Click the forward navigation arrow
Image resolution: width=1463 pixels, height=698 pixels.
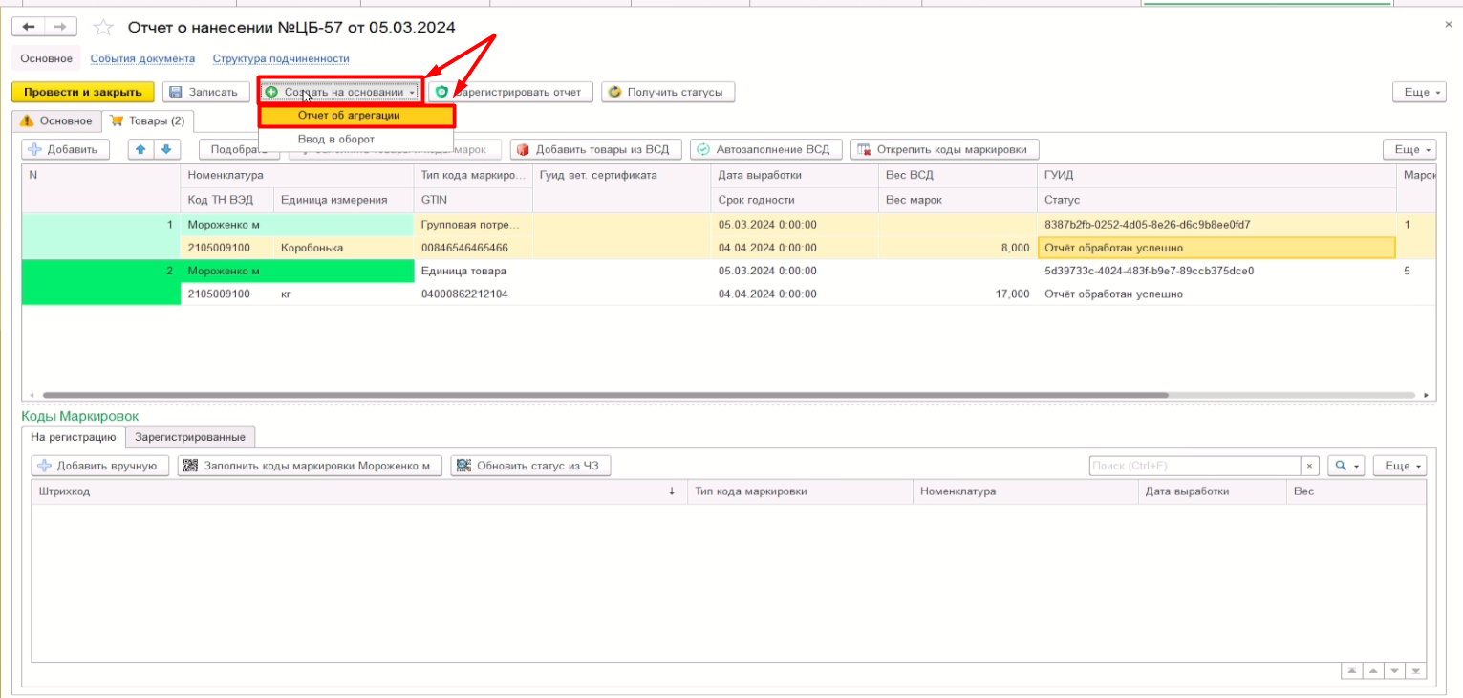pos(60,27)
